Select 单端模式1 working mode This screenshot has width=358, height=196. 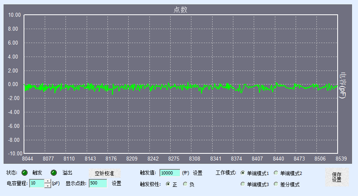(243, 173)
